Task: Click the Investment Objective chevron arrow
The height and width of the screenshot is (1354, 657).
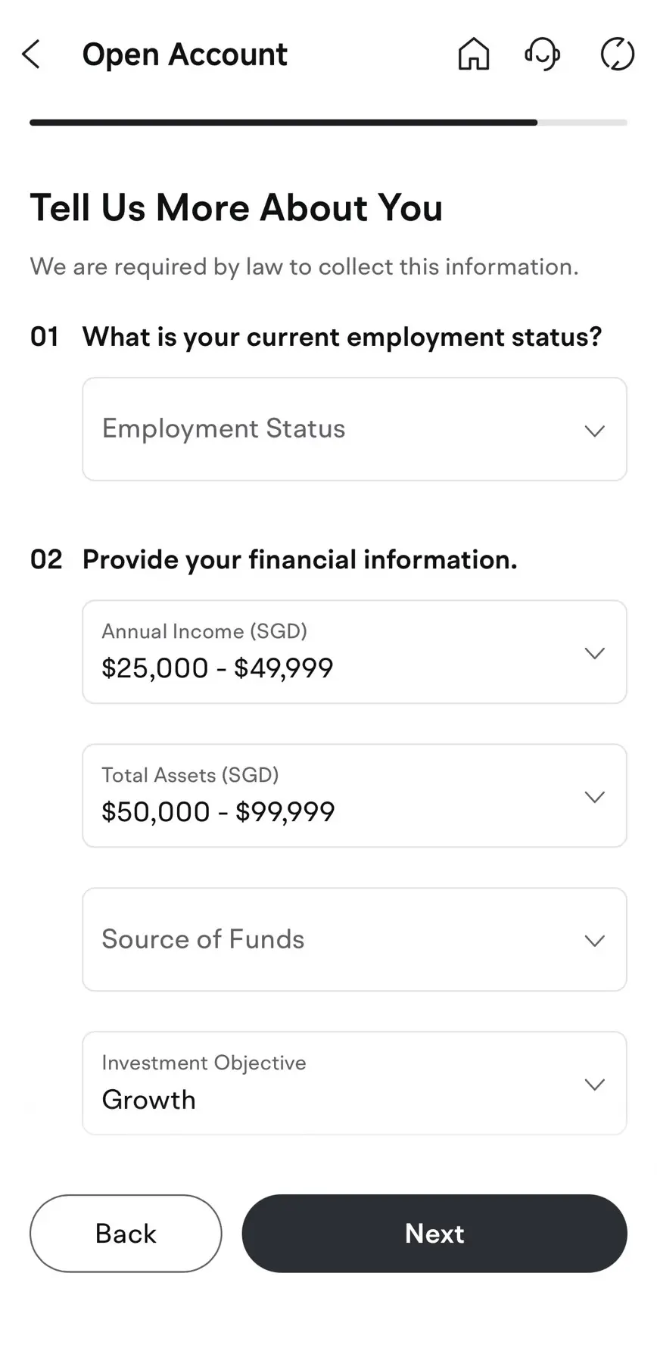Action: pos(595,1085)
